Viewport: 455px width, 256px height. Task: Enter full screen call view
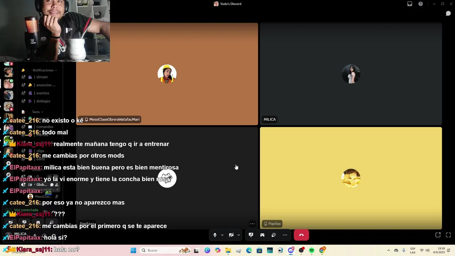448,235
